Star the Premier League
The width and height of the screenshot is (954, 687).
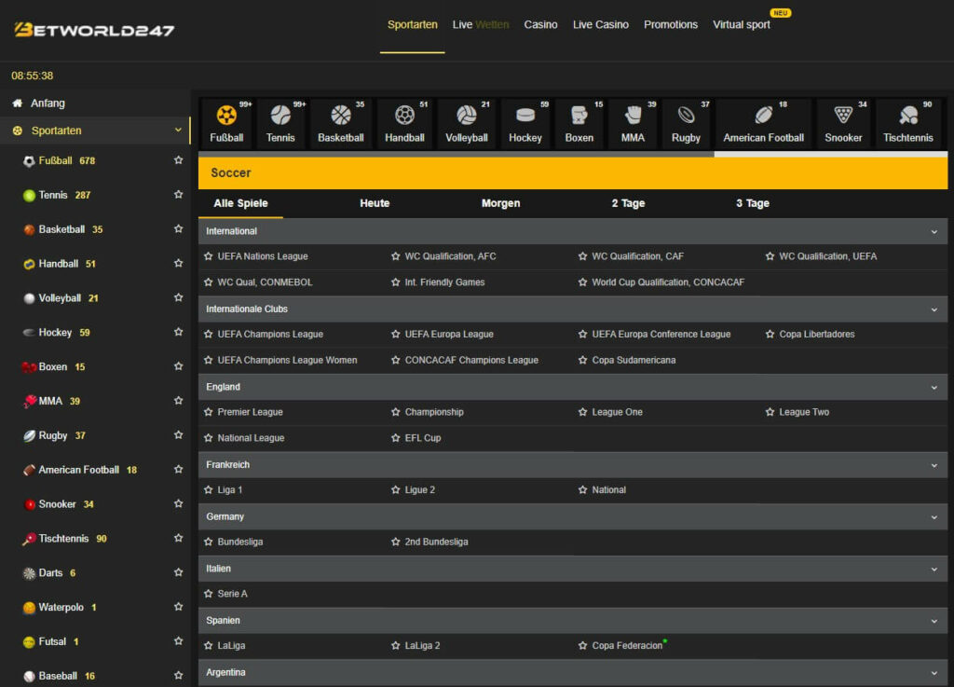click(x=208, y=412)
